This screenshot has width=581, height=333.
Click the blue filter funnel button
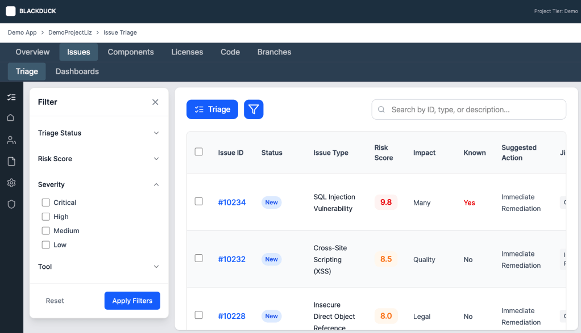pyautogui.click(x=254, y=109)
